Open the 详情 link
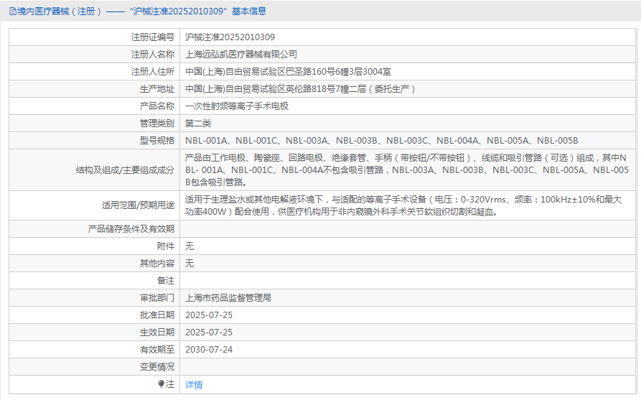Image resolution: width=641 pixels, height=400 pixels. [x=194, y=384]
